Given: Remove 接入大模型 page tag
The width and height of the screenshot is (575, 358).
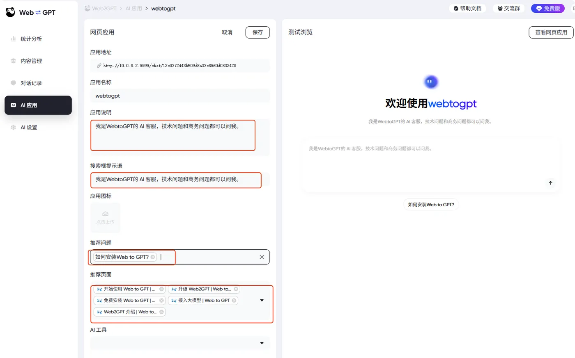Looking at the screenshot, I should pyautogui.click(x=234, y=301).
